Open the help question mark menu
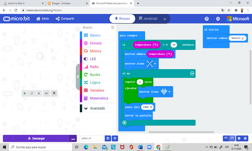252x151 pixels. (207, 19)
